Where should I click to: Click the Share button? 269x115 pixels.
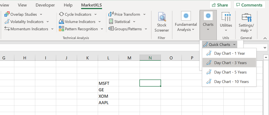[220, 5]
